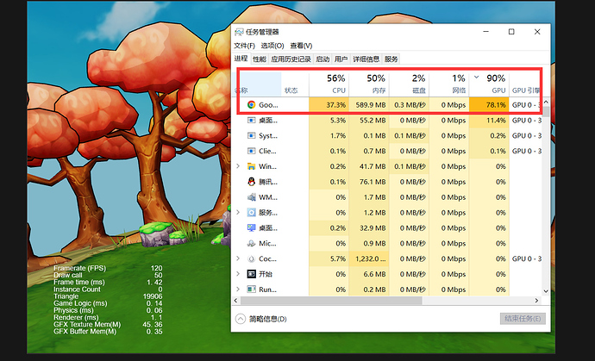Expand the Coc... process group
The image size is (595, 361).
(238, 258)
